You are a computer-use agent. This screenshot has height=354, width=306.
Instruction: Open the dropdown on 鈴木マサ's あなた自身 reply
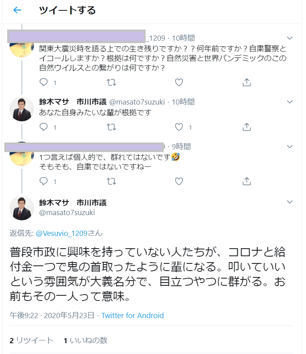(290, 102)
